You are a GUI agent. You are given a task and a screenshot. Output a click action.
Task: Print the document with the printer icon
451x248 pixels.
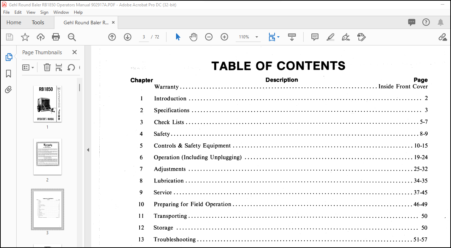[56, 37]
